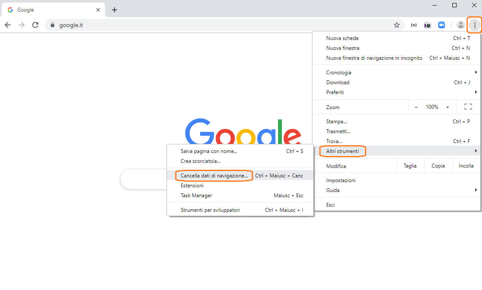Open the Zoom video extension icon

point(442,25)
